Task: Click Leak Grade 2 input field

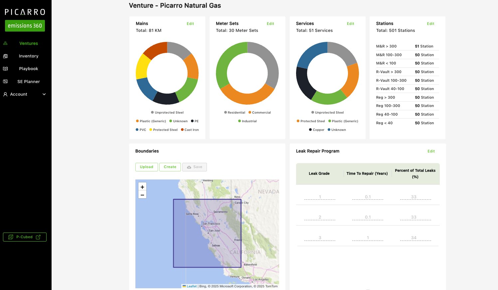Action: [320, 217]
